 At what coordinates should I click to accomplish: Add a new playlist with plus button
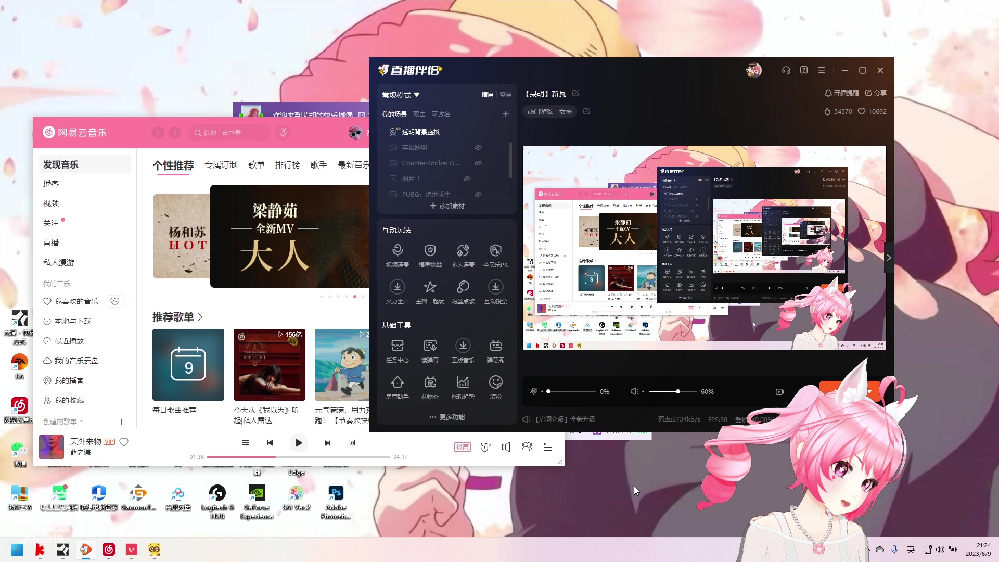[x=121, y=422]
